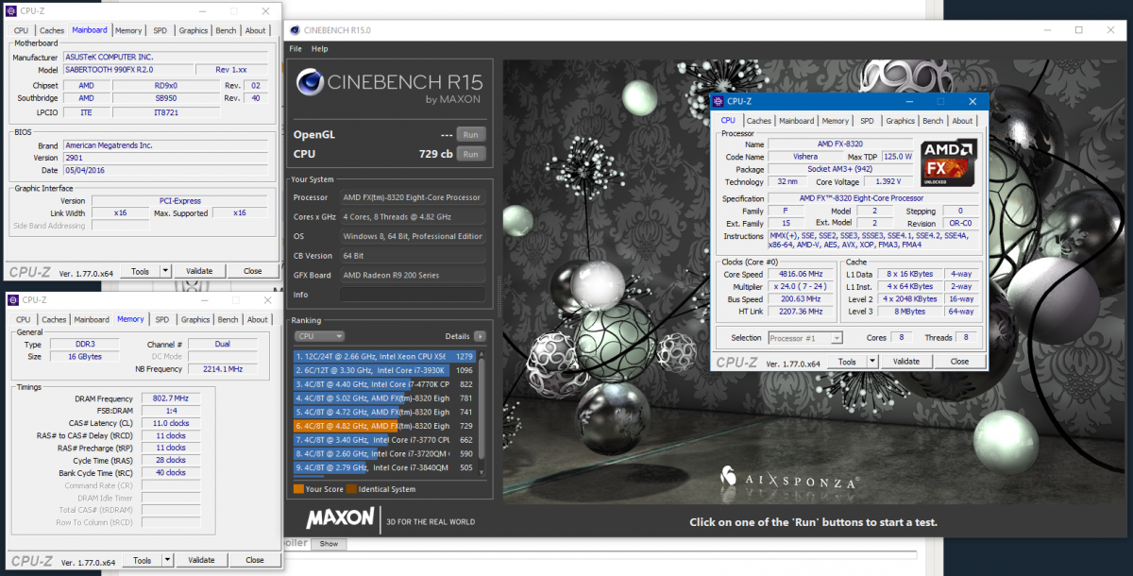
Task: Click Close button in the Memory CPU-Z window
Action: click(x=255, y=560)
